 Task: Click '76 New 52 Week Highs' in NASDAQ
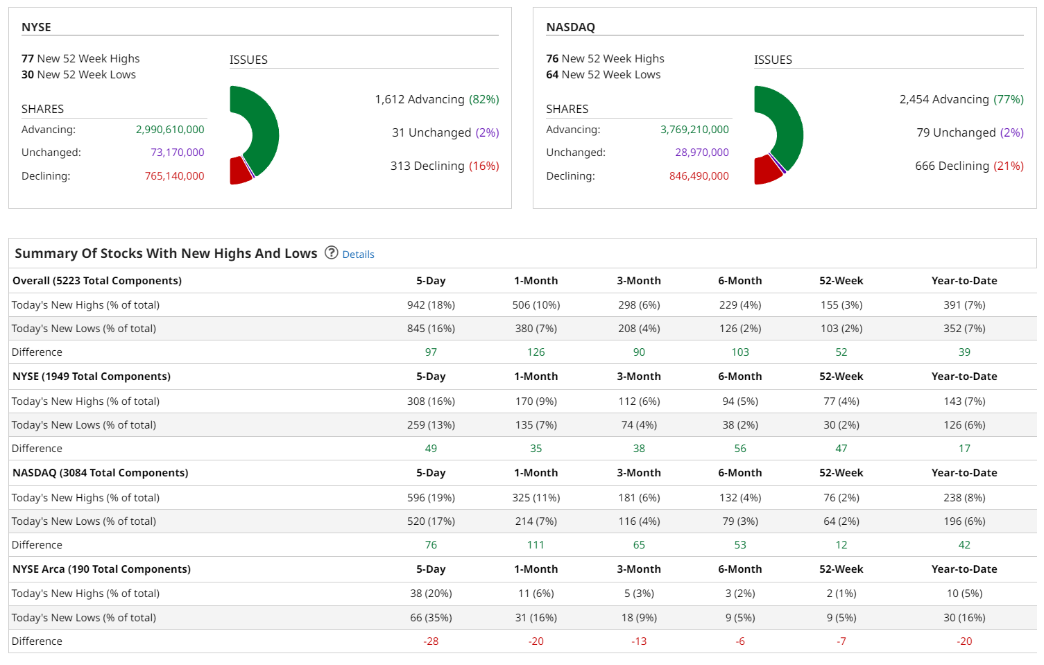(x=605, y=59)
